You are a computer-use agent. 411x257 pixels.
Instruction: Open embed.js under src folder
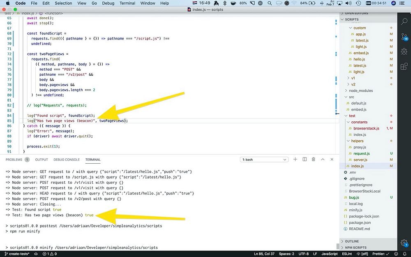(358, 110)
